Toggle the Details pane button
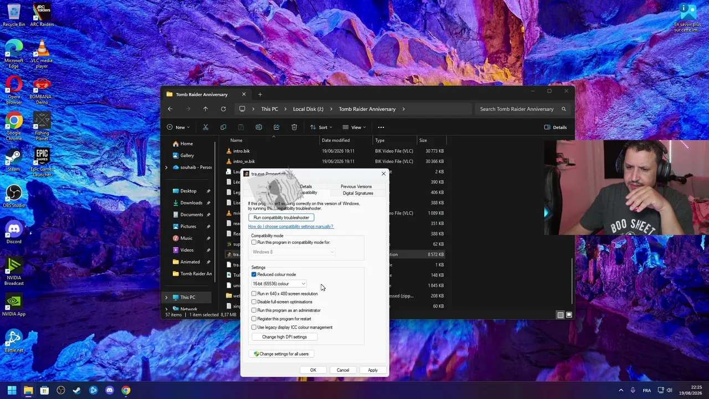This screenshot has height=399, width=709. (556, 127)
